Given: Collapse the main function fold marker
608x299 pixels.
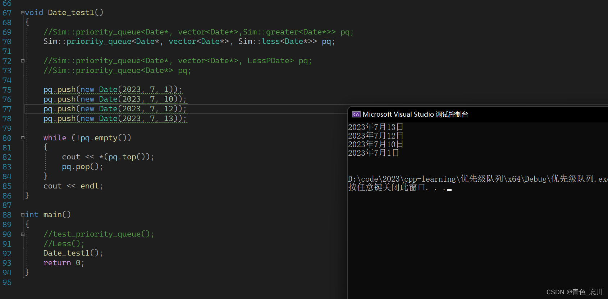Looking at the screenshot, I should 23,215.
